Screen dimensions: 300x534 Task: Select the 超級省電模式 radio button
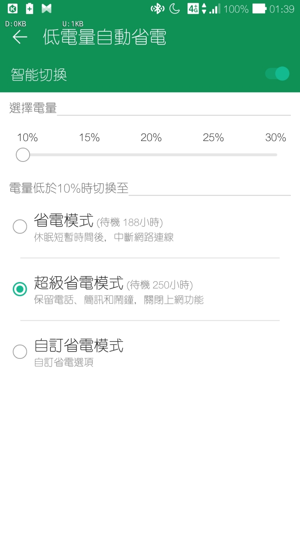(20, 289)
